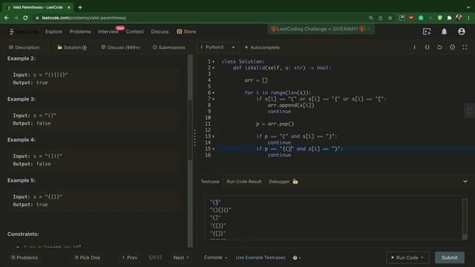Click the first screen-capture extension icon
475x267 pixels.
(402, 18)
